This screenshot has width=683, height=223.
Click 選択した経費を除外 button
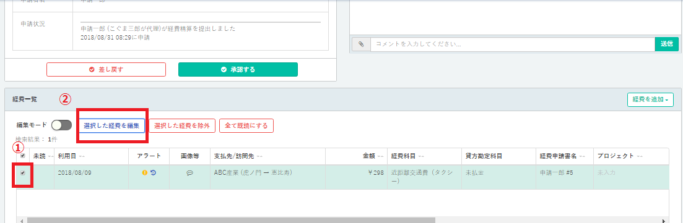(182, 125)
